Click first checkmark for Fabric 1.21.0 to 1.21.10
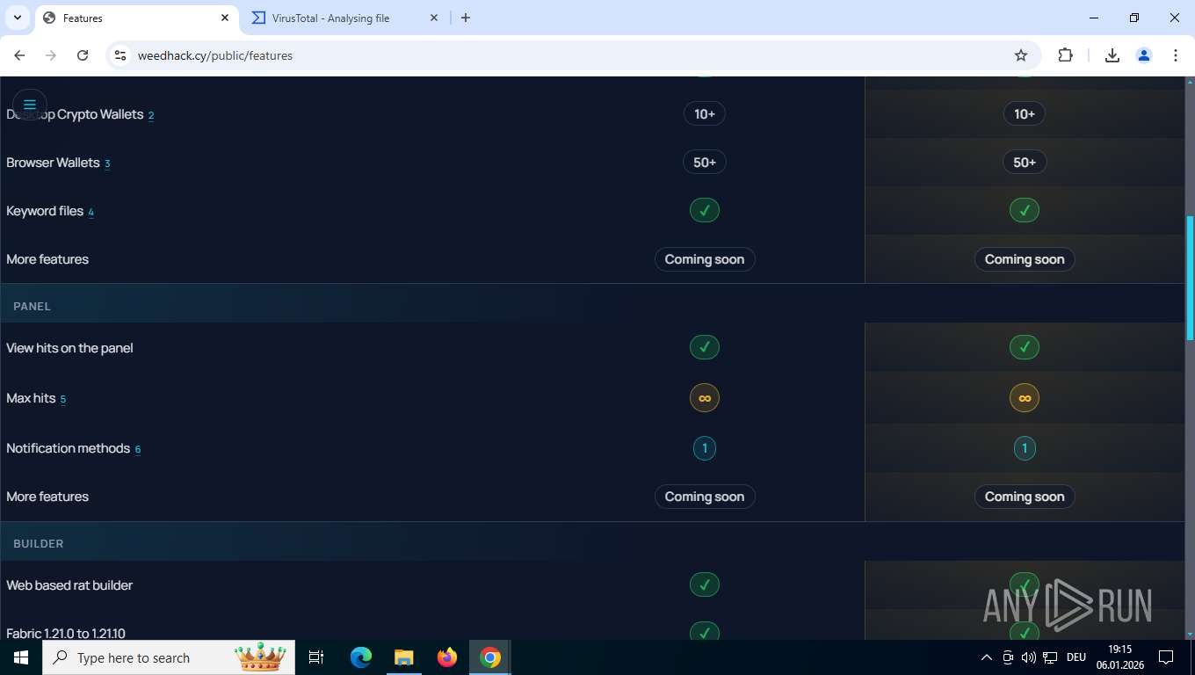The image size is (1195, 675). pos(705,632)
